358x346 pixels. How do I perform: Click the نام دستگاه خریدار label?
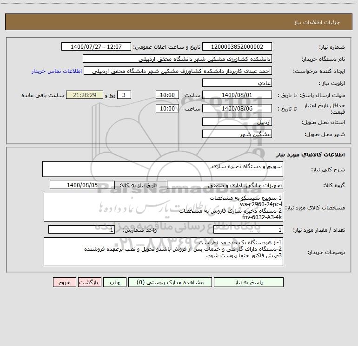(323, 59)
